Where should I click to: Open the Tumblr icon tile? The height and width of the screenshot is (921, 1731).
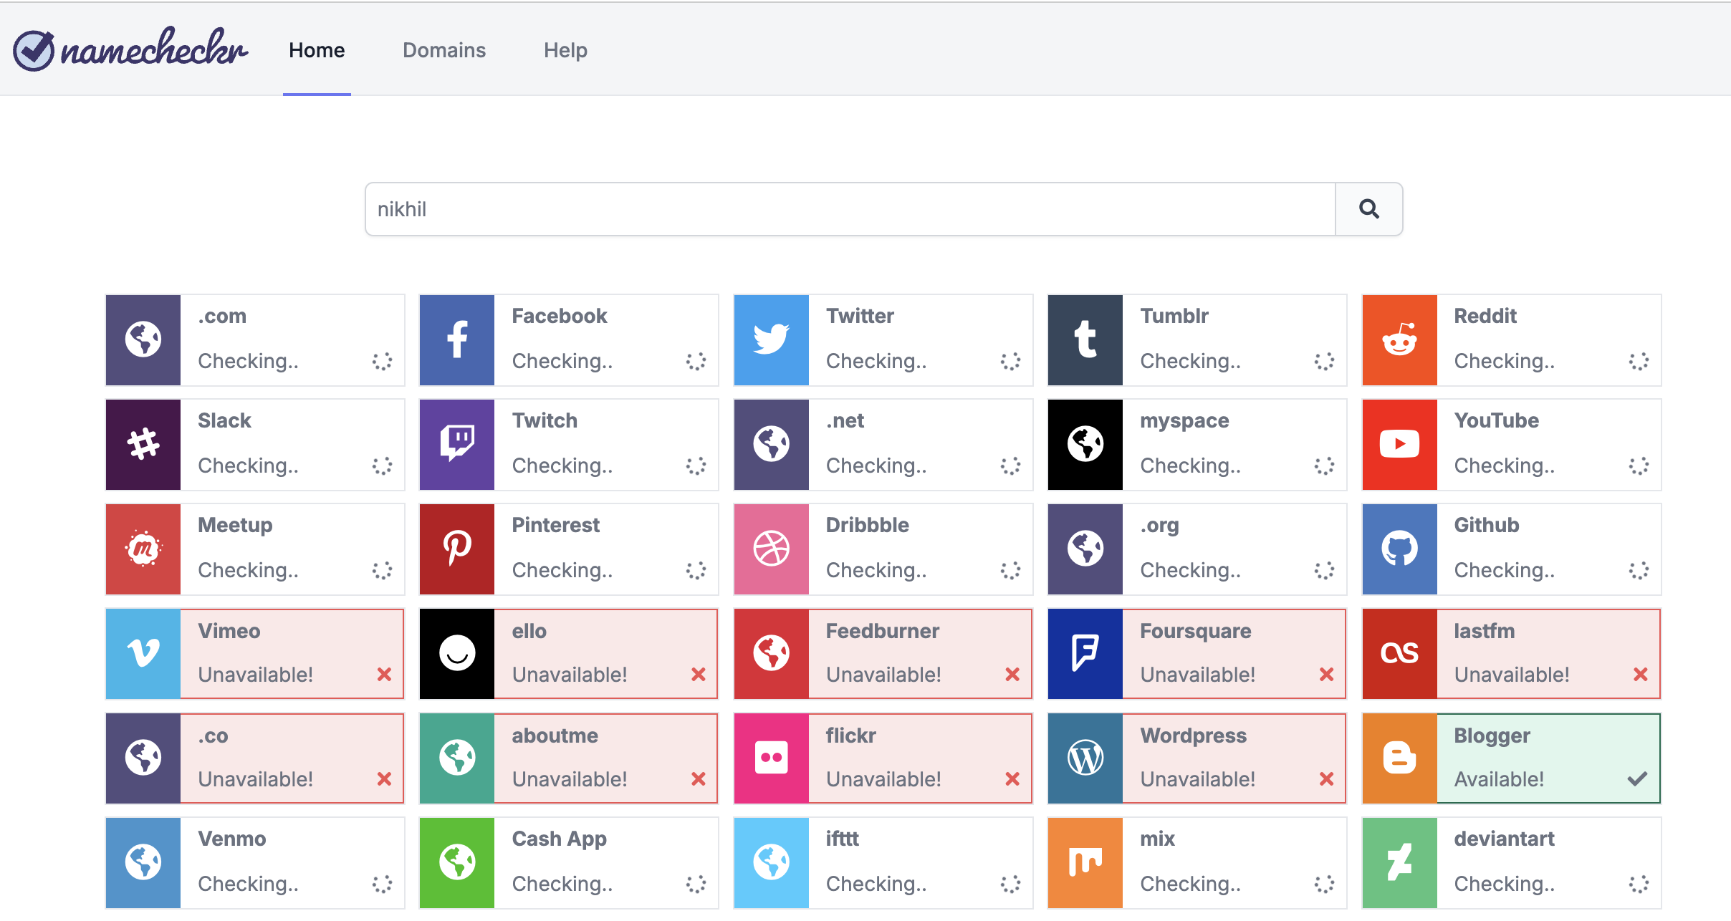[1085, 340]
